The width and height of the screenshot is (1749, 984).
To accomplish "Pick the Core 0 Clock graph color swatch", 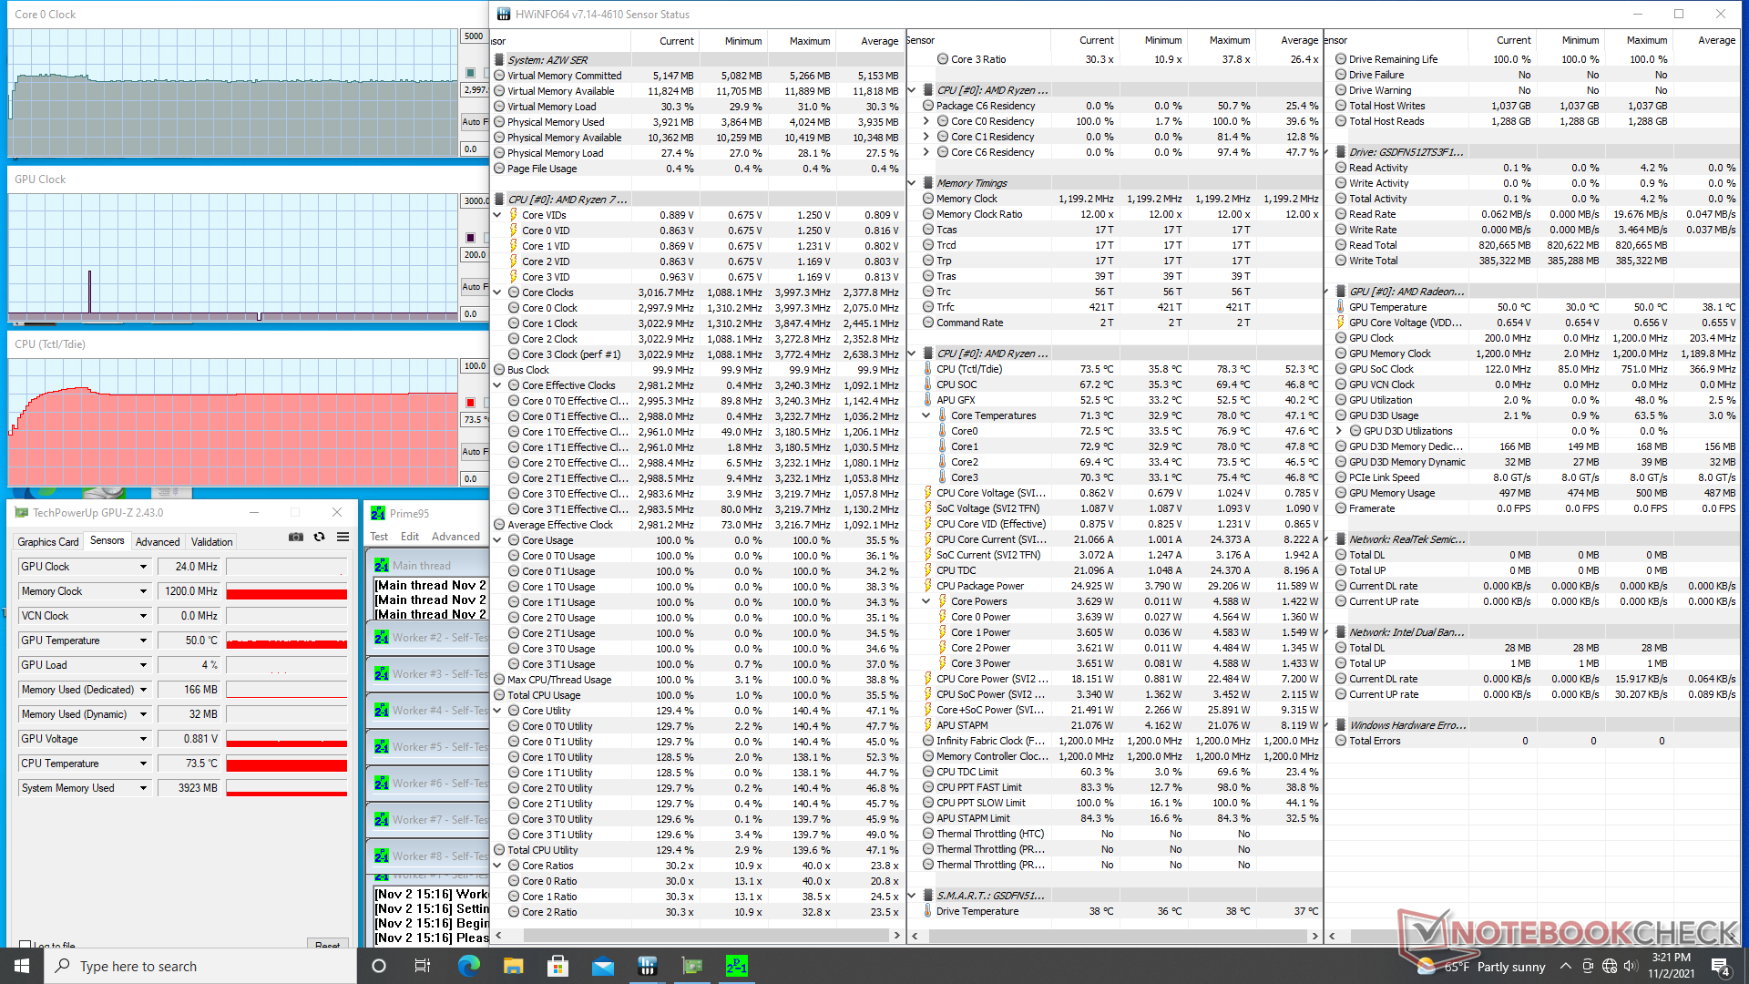I will click(x=470, y=73).
